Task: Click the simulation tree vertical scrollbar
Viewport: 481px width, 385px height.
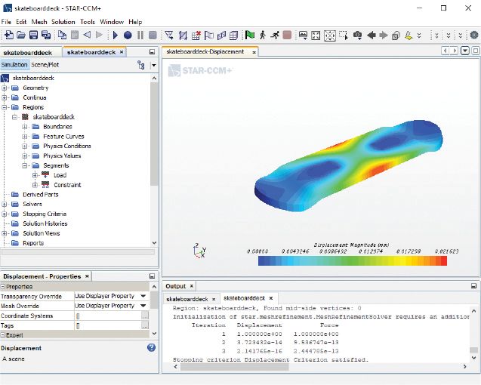Action: pos(154,134)
